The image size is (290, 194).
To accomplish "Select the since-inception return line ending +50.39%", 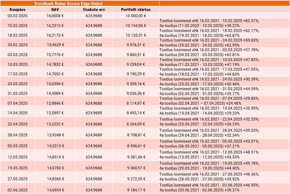I will coord(209,79).
